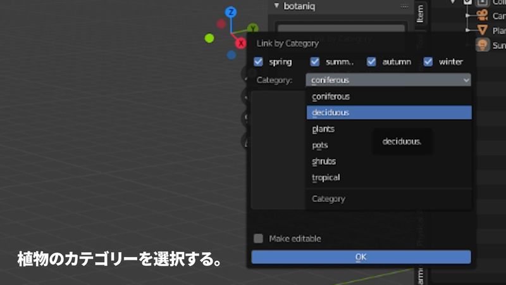This screenshot has height=285, width=506.
Task: Collapse the botaniq panel triangle
Action: click(276, 6)
